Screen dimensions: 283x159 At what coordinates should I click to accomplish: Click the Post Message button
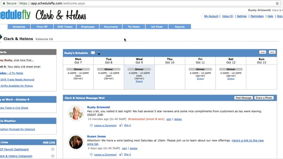click(x=244, y=98)
